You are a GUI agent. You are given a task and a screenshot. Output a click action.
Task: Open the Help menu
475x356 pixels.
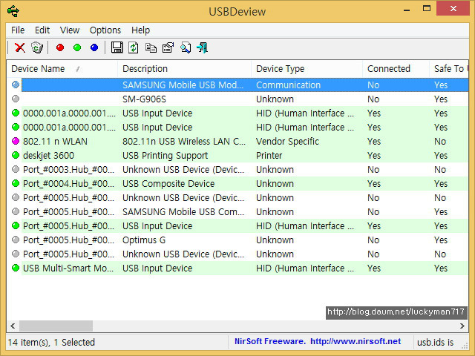(140, 30)
